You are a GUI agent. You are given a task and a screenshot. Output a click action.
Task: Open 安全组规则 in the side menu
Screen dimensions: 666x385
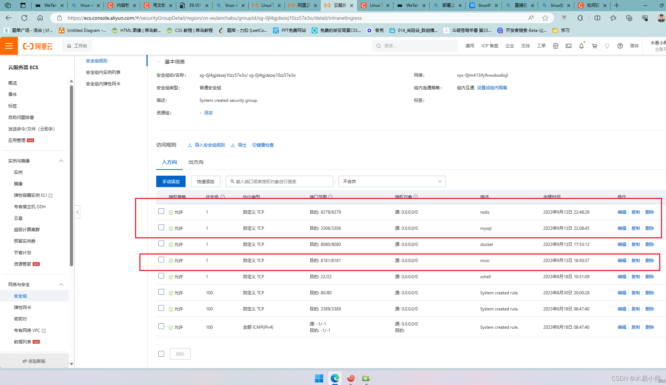click(97, 61)
